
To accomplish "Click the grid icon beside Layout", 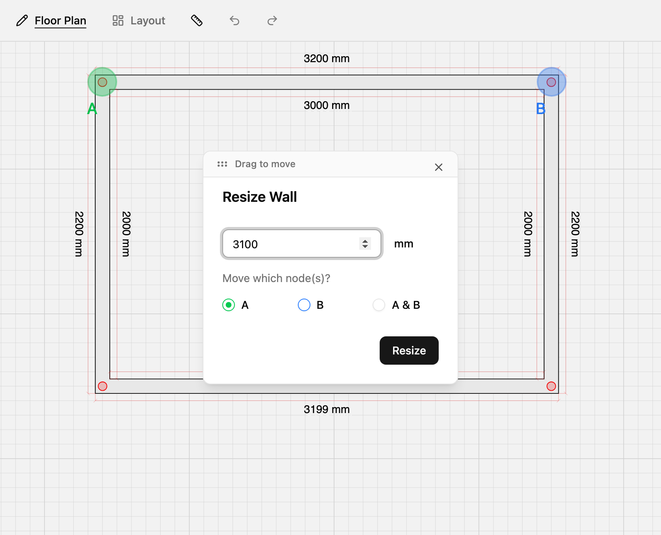I will point(118,20).
